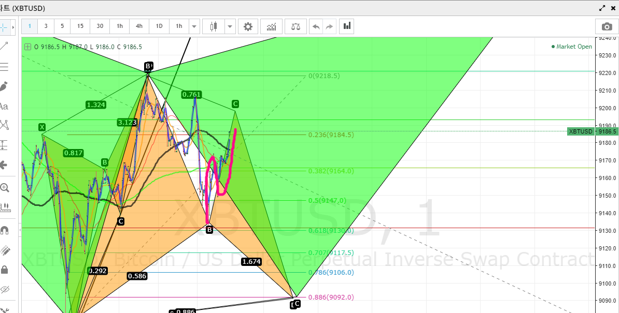The height and width of the screenshot is (313, 619).
Task: Click the 9150.0 price axis label
Action: 608,196
